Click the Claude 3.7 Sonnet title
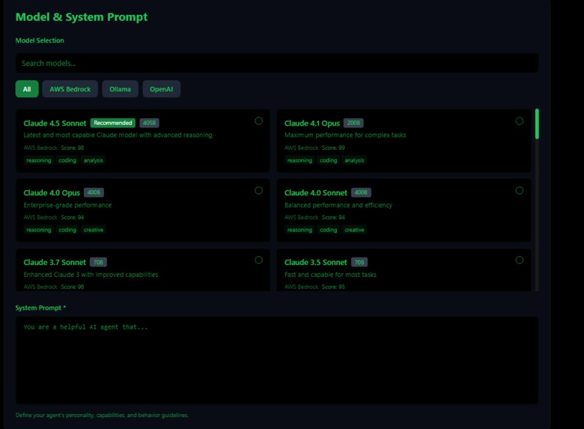Screen dimensions: 584x429 click(55, 263)
